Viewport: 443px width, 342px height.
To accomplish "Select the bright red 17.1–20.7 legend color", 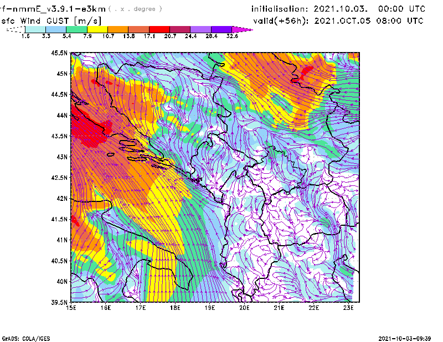I will (159, 29).
